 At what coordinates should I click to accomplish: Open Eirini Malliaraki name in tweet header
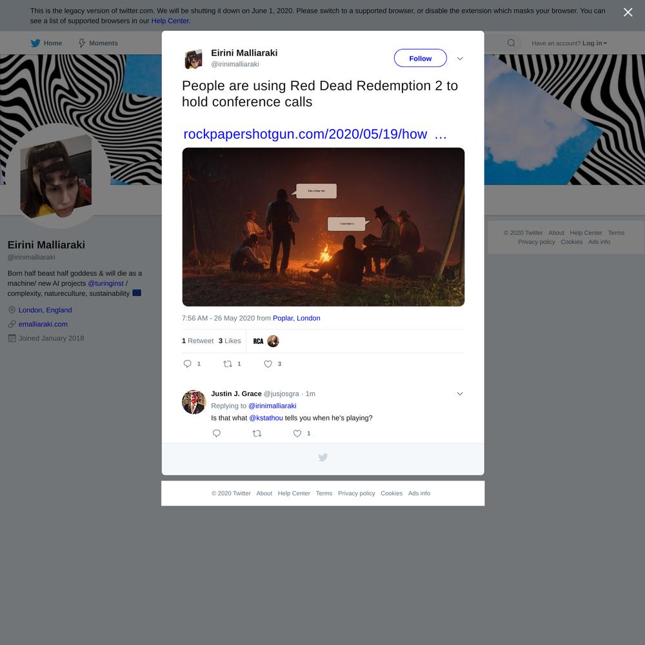244,53
